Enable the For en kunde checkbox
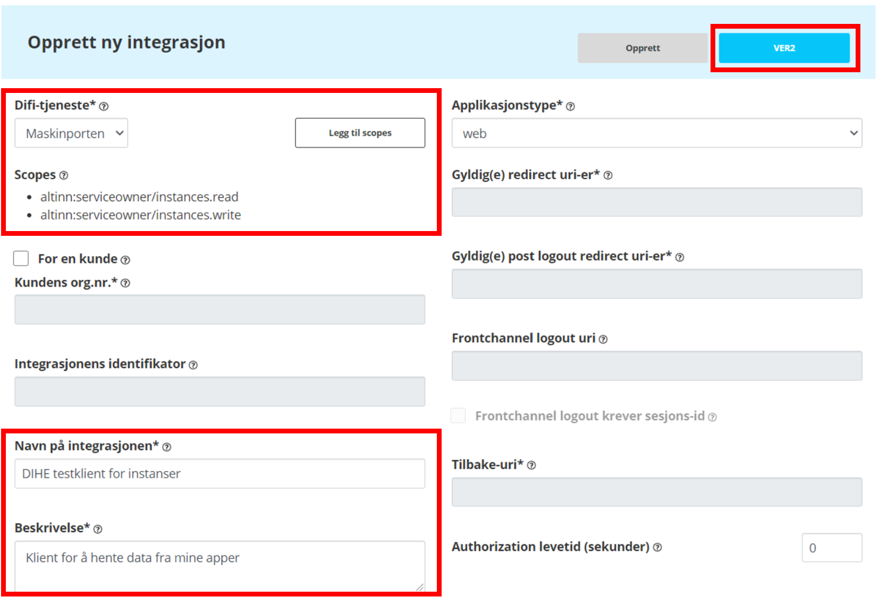879x597 pixels. click(21, 259)
